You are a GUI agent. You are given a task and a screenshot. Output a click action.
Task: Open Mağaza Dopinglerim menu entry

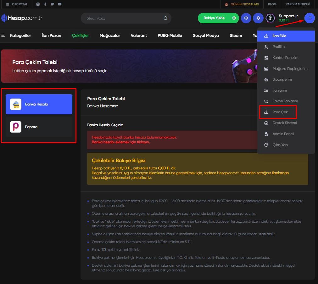(x=286, y=69)
